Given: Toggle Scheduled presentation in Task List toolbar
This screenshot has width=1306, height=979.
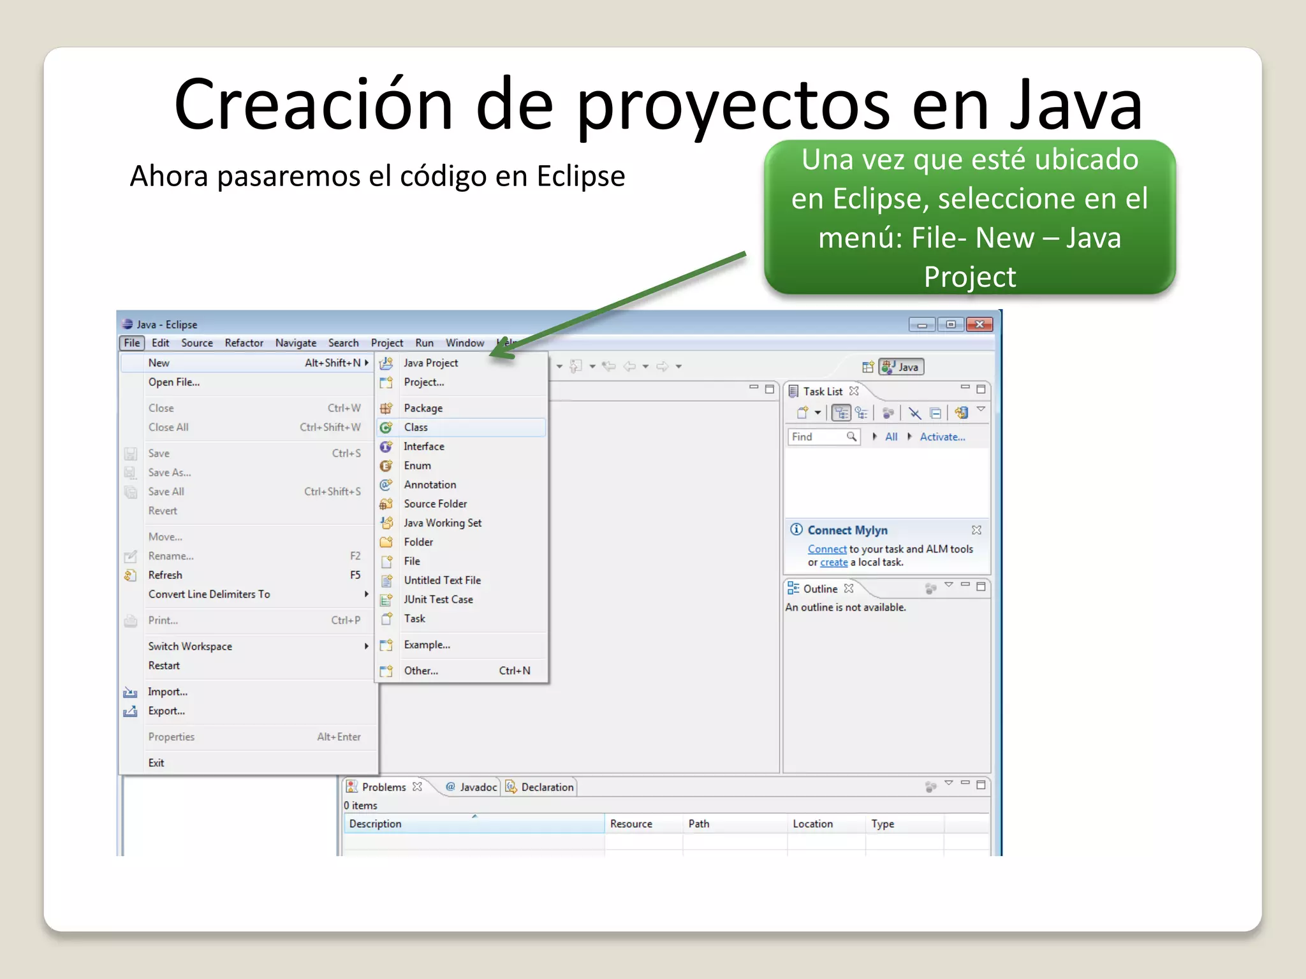Looking at the screenshot, I should [862, 413].
